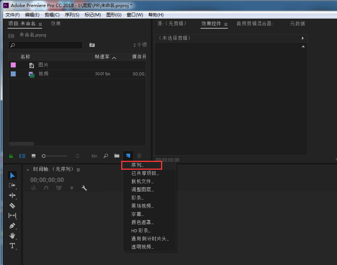Click the New Bin folder icon
This screenshot has height=265, width=337.
pyautogui.click(x=117, y=156)
